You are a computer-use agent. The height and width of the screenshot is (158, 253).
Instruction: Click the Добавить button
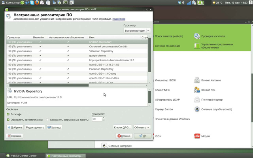[15, 127]
